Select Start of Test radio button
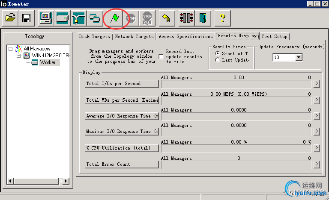 (x=218, y=53)
